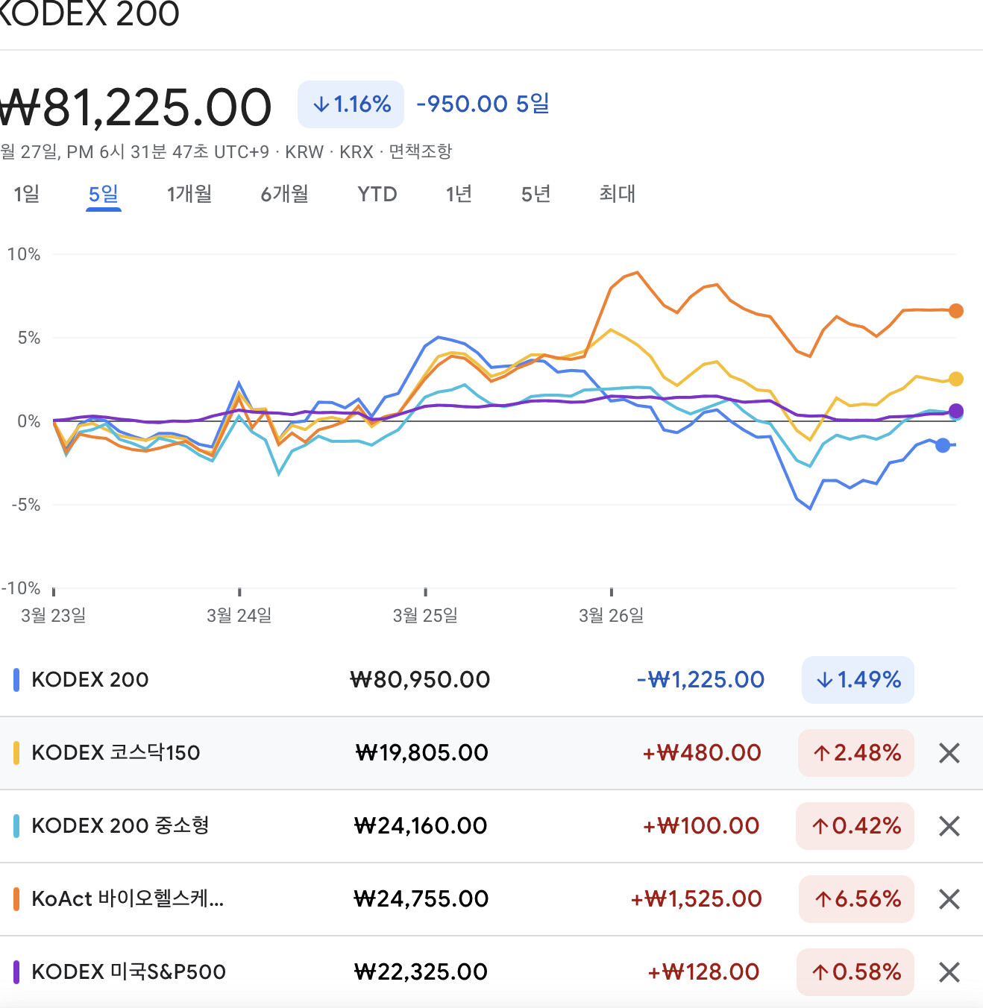Click purple endpoint dot on chart
983x1008 pixels.
(x=955, y=411)
